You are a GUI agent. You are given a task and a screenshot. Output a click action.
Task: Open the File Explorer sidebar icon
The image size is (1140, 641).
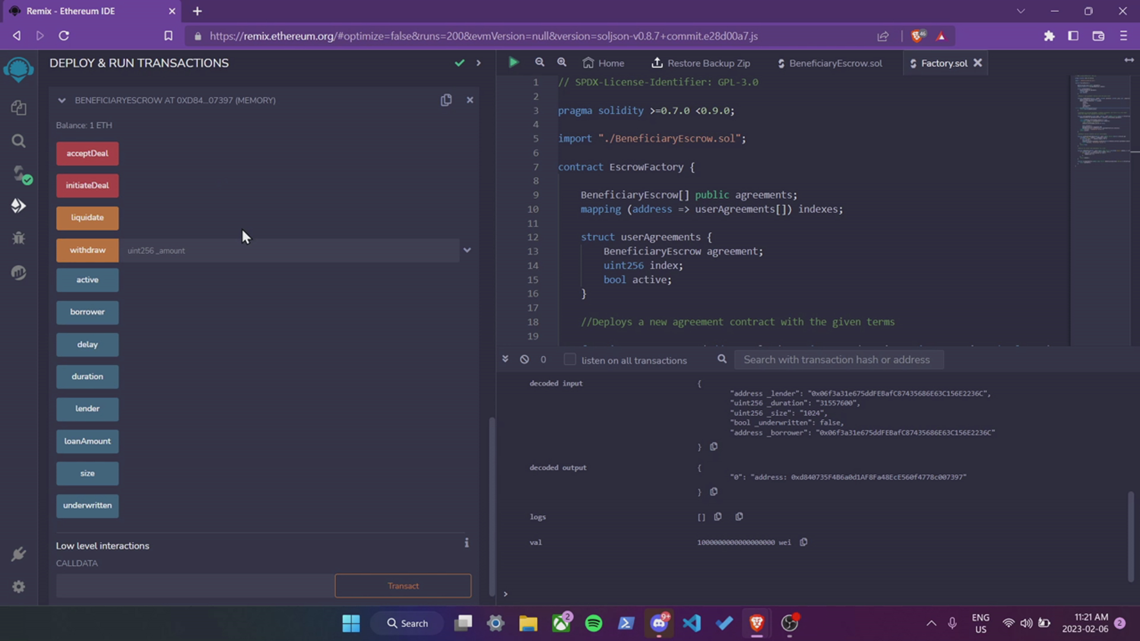point(18,107)
